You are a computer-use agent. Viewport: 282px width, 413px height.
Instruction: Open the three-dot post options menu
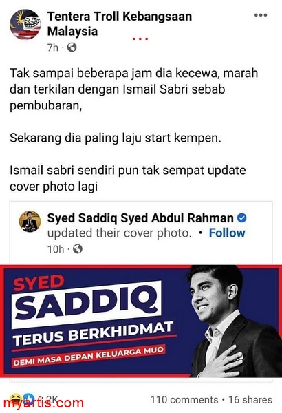tap(261, 15)
